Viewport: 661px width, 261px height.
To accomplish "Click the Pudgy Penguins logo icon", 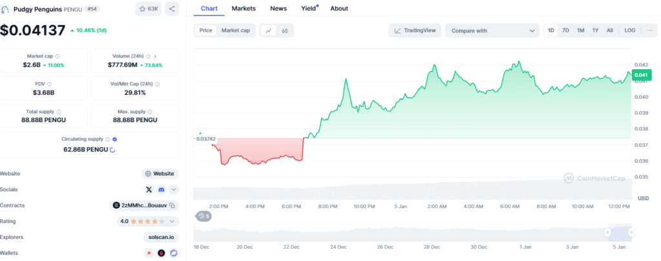I will 5,9.
